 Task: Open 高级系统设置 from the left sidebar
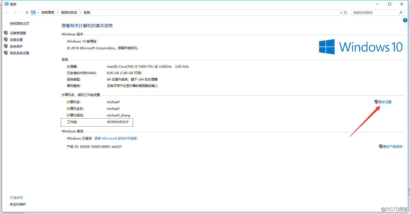click(x=19, y=53)
